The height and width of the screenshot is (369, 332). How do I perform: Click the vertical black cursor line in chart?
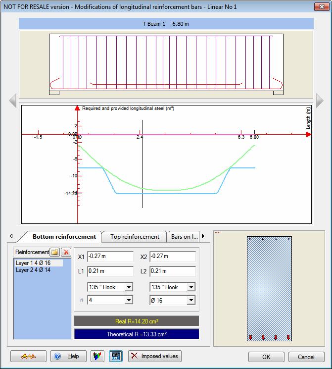click(142, 164)
